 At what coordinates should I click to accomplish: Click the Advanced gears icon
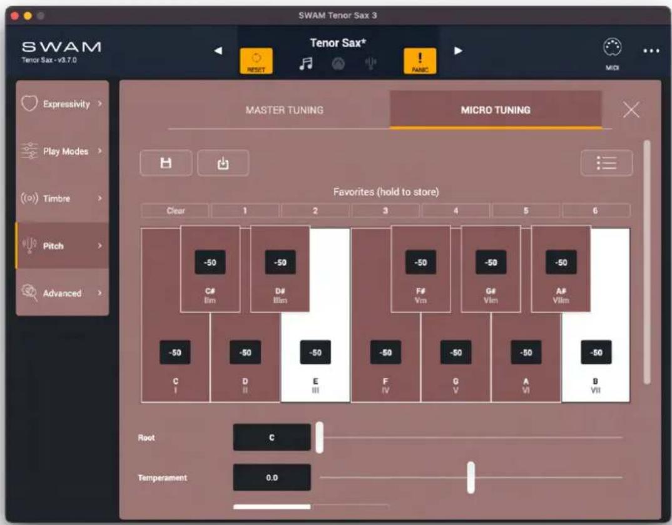click(x=29, y=293)
